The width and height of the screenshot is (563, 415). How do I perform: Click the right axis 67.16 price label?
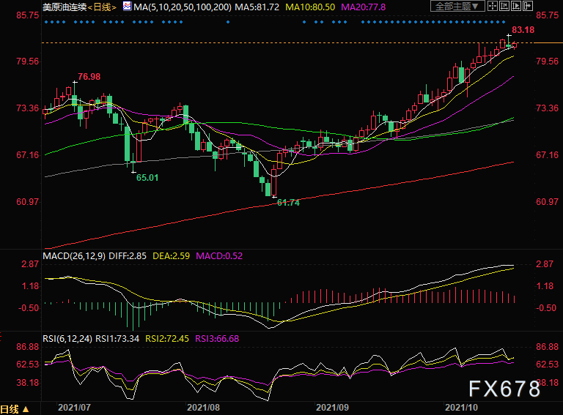(547, 155)
